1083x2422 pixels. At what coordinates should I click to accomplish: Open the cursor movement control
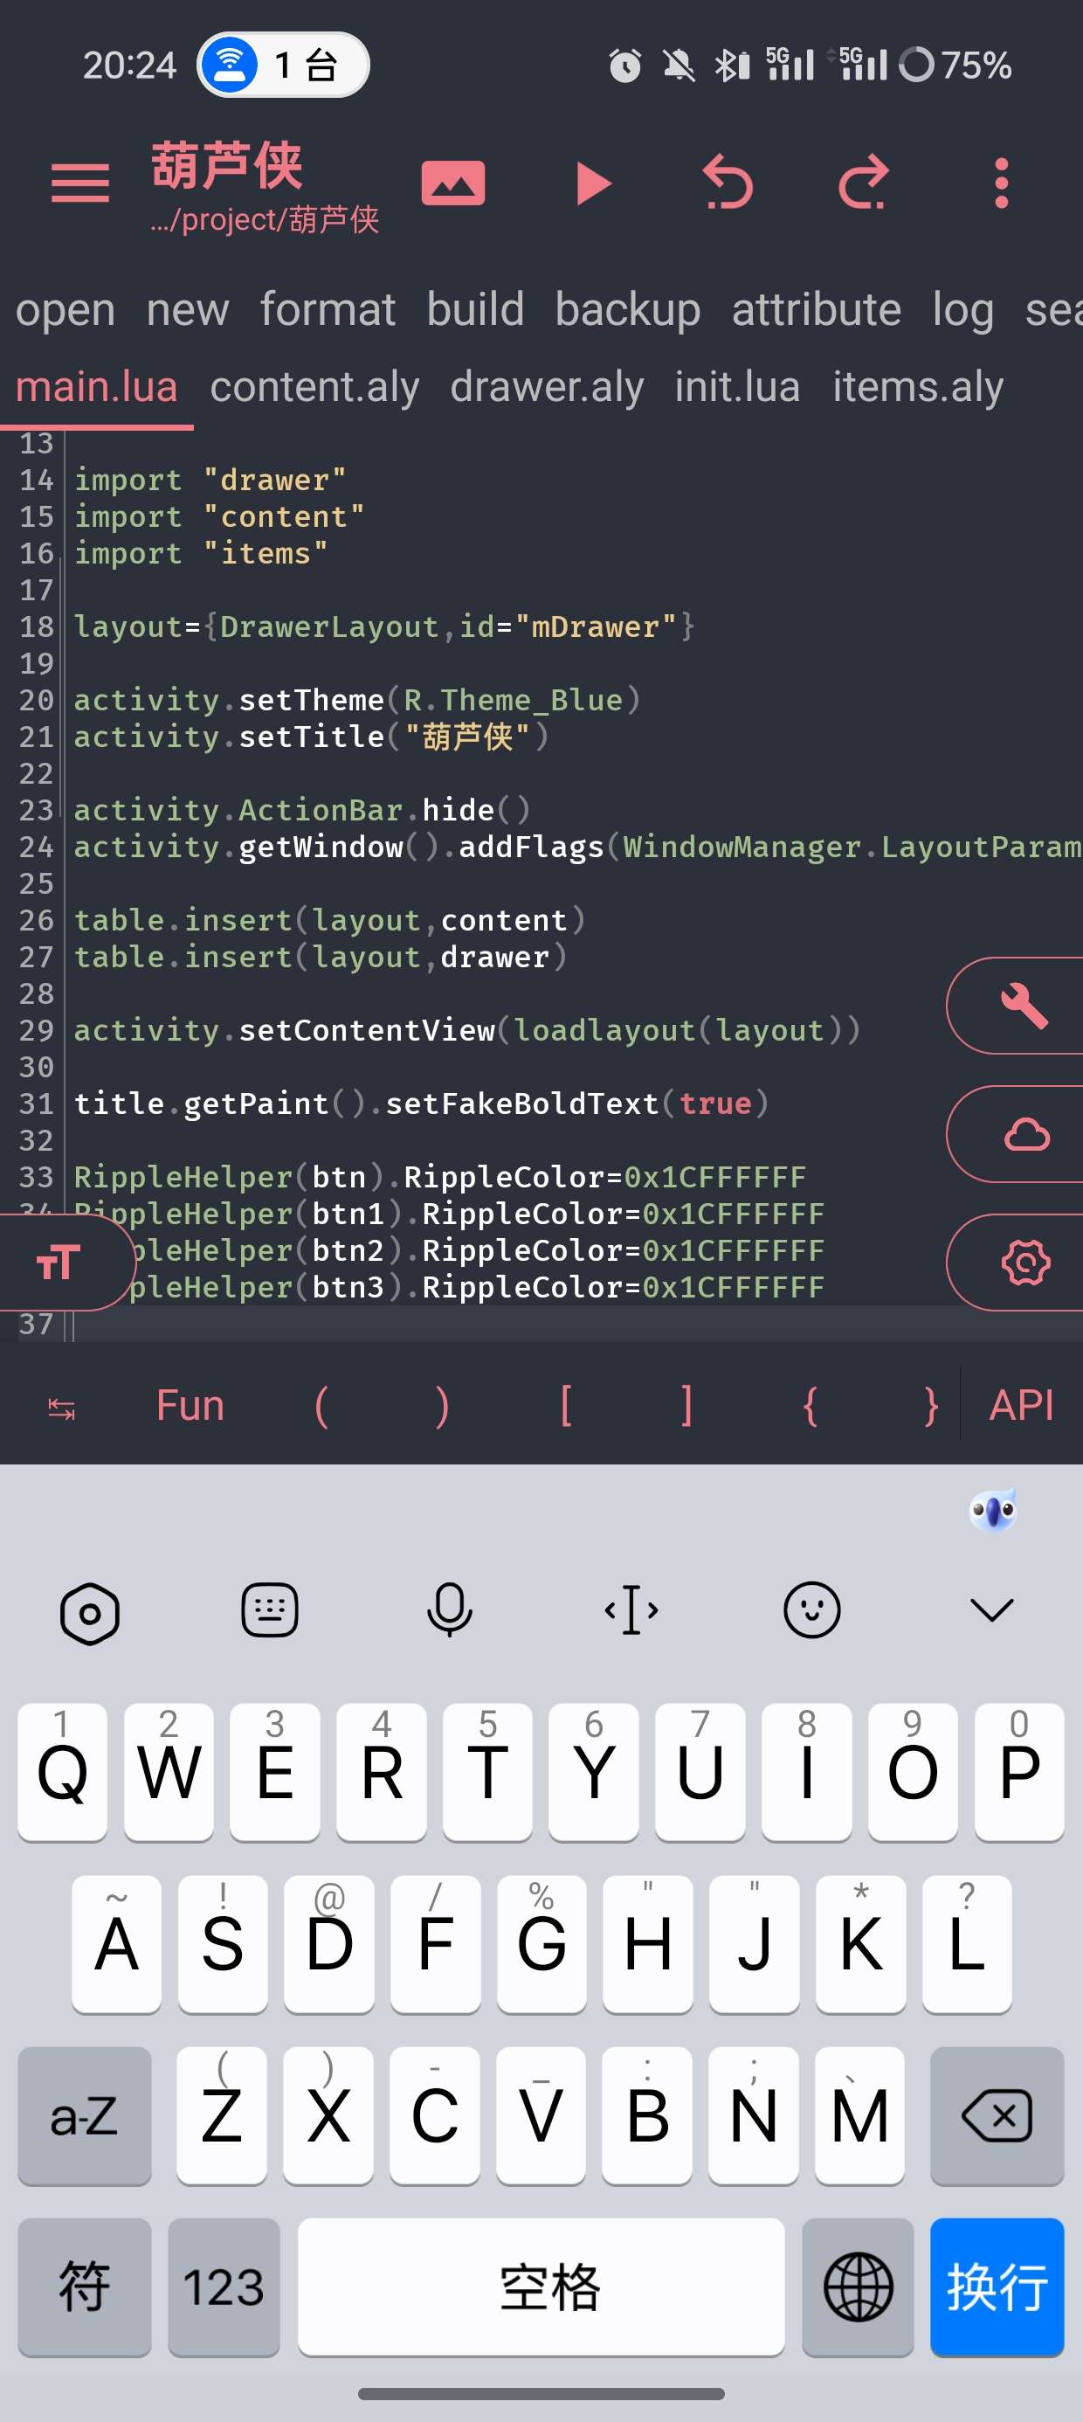coord(631,1610)
